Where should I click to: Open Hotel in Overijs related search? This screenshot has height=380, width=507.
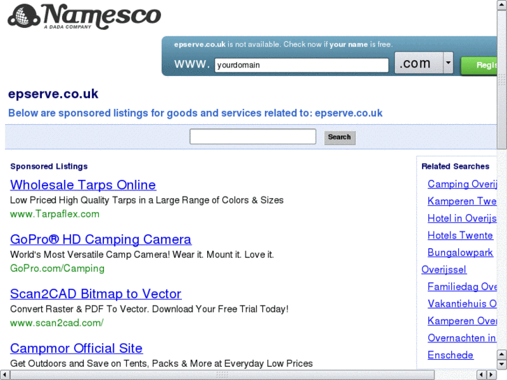click(x=462, y=218)
